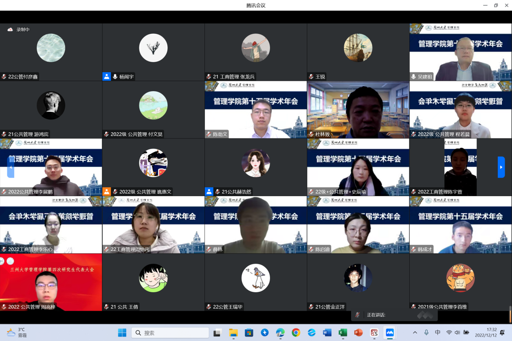Screen dimensions: 512x341
Task: Click the blue host badge beside 杨闻宇
Action: 107,76
